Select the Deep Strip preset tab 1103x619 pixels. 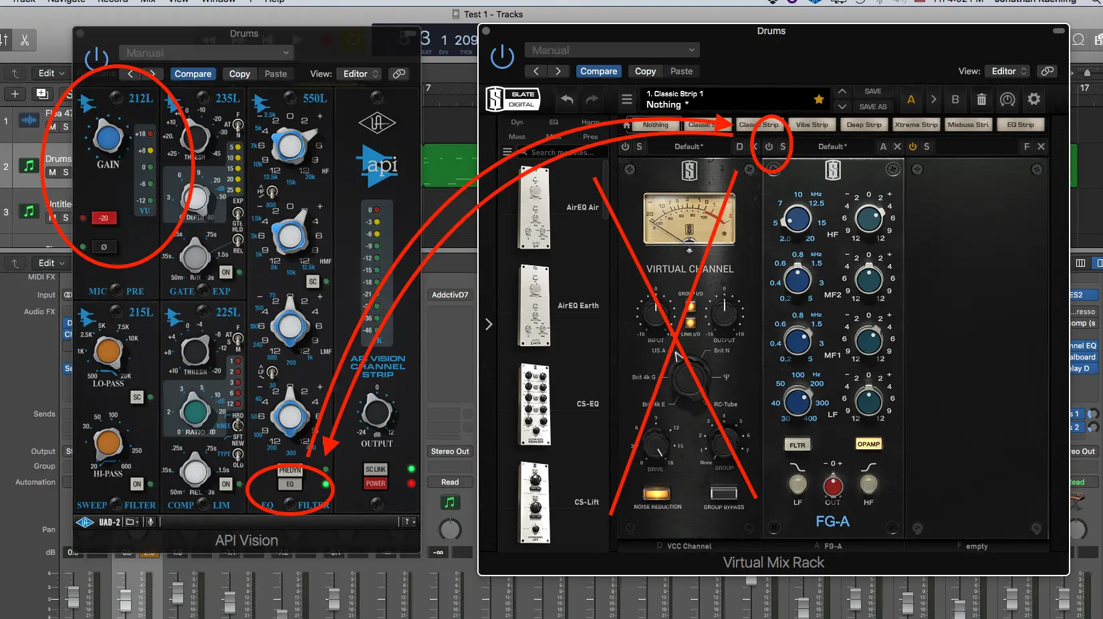coord(863,125)
